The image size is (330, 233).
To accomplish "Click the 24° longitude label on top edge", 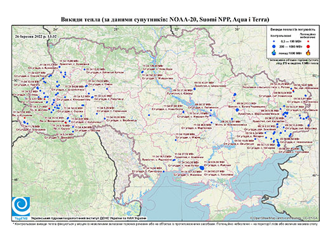I will tap(56, 29).
